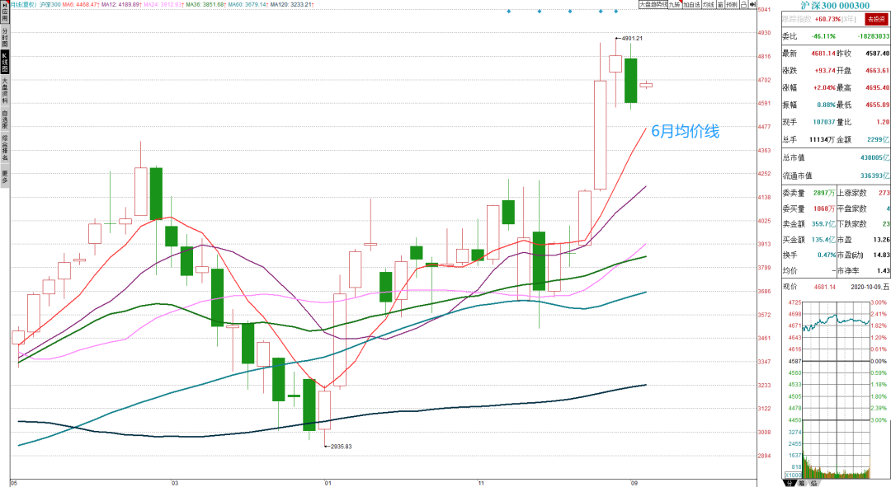Click the 沪深300 000300 title
891x487 pixels.
(835, 6)
